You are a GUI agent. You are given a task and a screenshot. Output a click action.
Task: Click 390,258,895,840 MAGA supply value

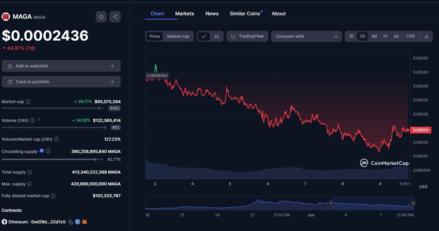coord(96,151)
